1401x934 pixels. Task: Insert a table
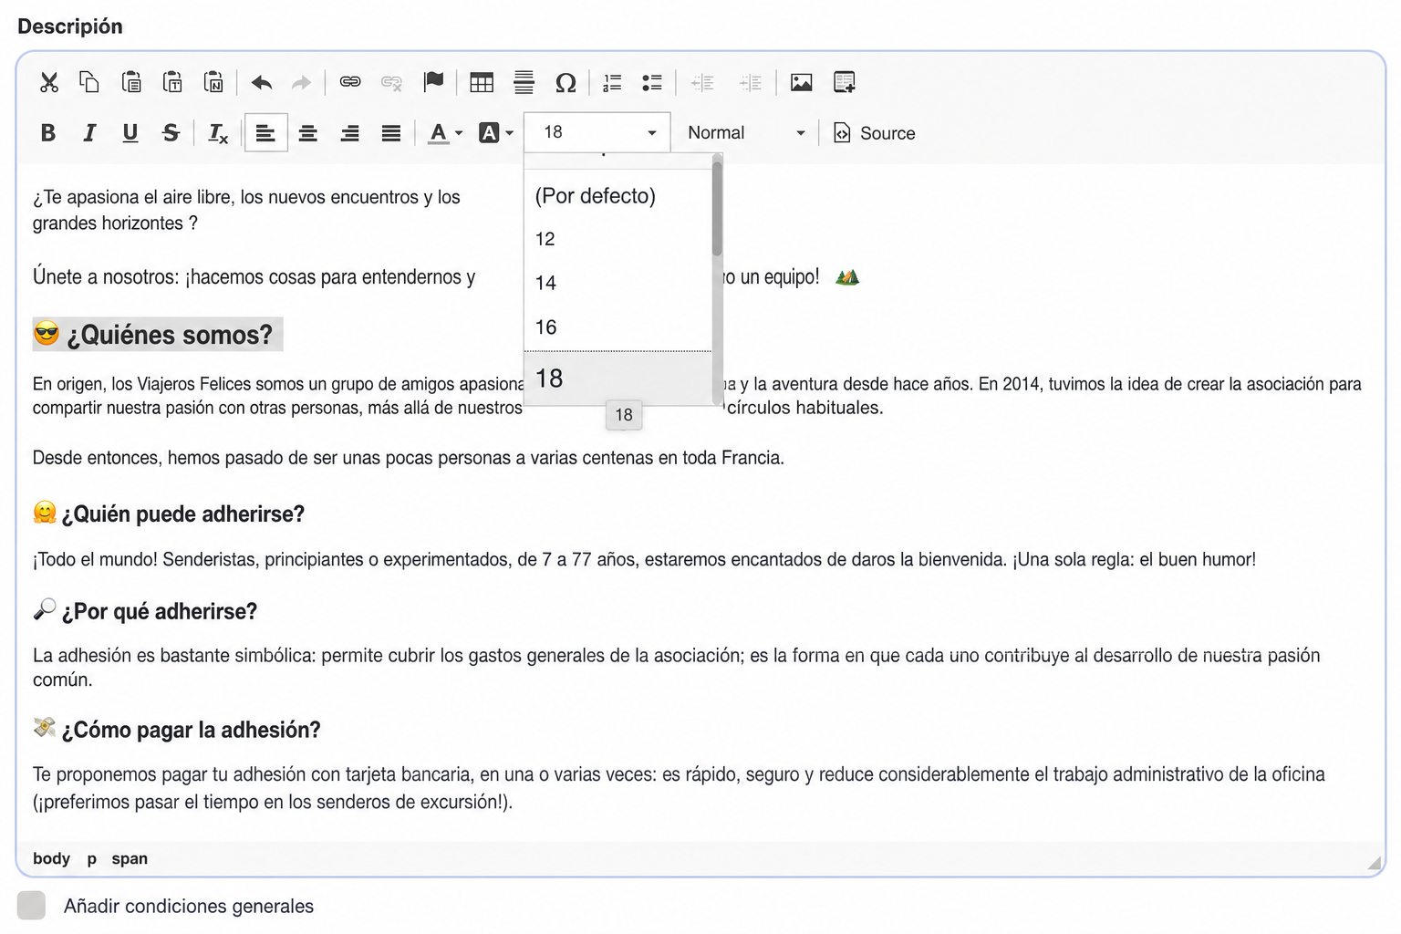482,83
